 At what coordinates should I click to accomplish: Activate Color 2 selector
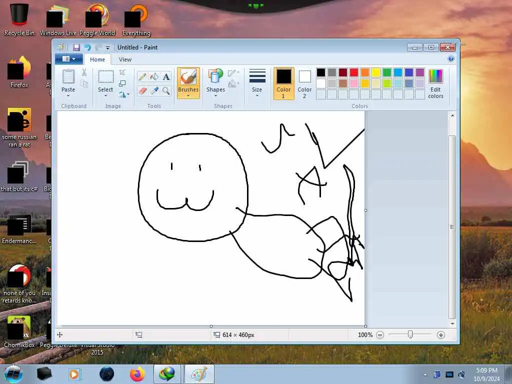coord(304,83)
